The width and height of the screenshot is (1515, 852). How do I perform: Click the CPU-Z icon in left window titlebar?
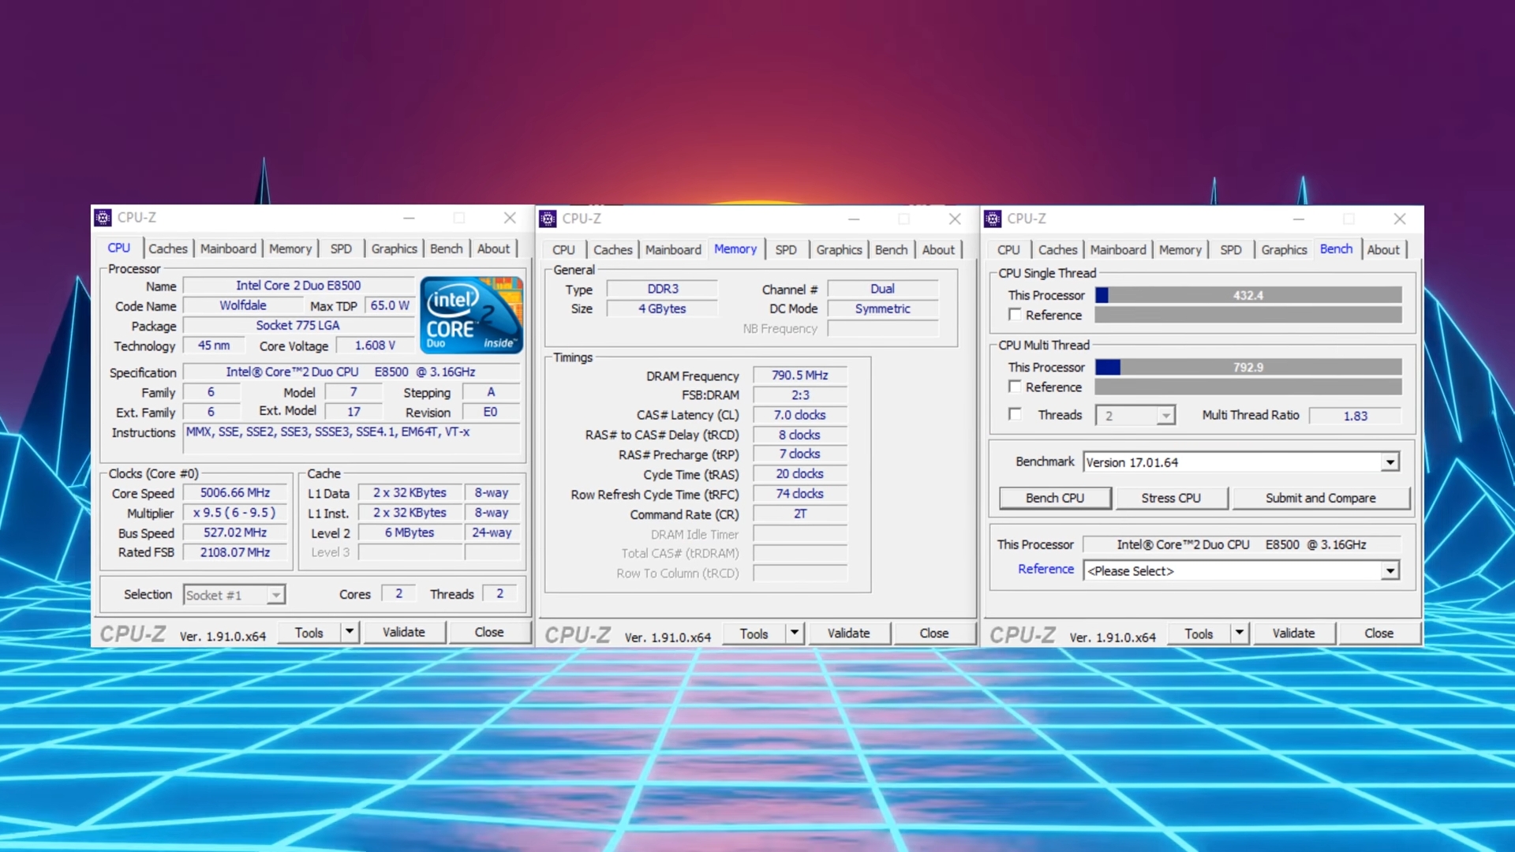coord(103,218)
